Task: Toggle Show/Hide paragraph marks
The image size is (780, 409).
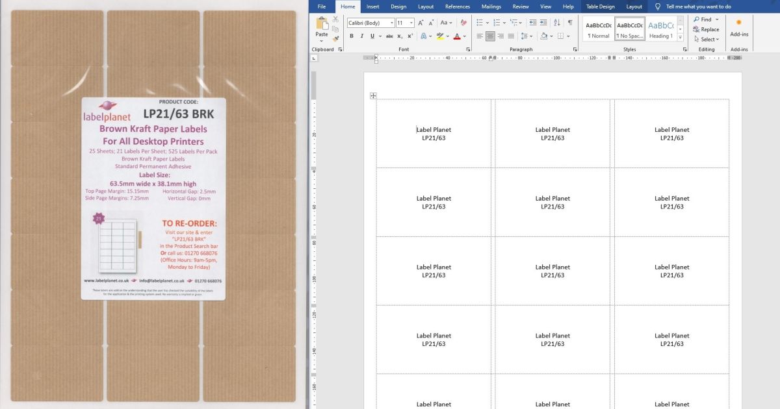Action: [x=570, y=23]
